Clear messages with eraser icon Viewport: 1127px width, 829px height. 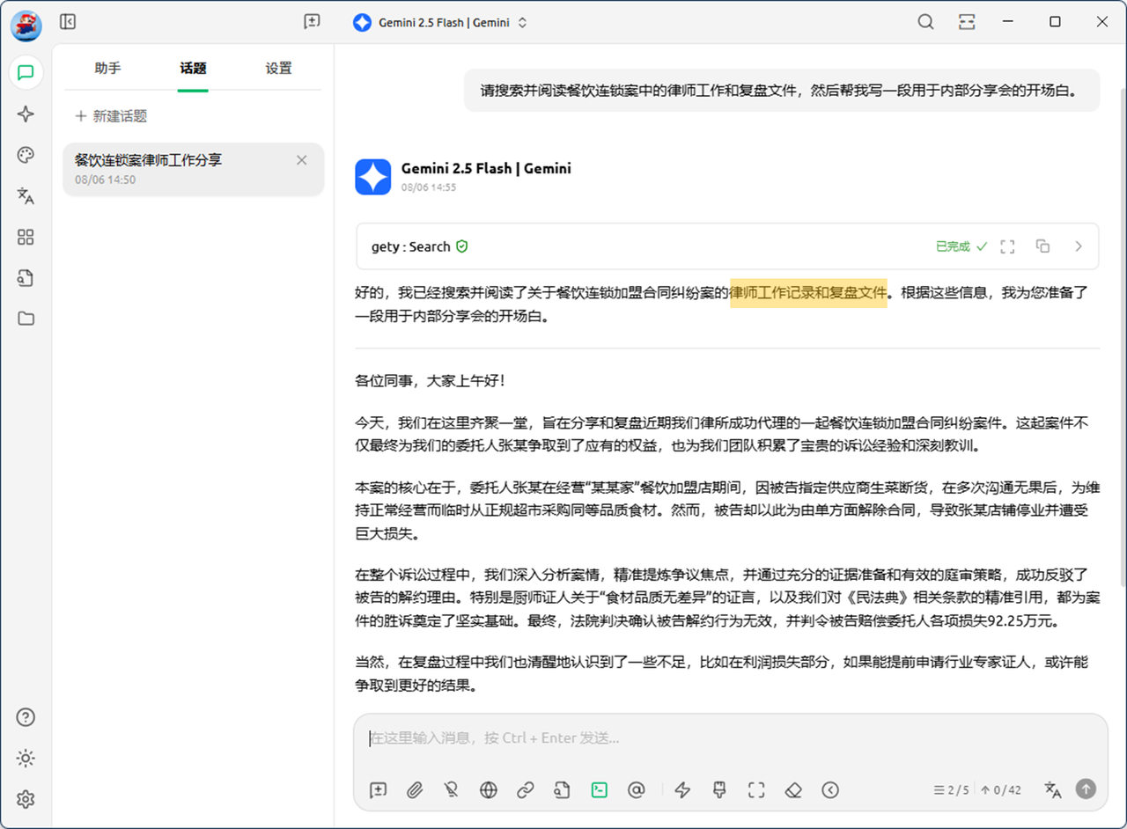pos(793,790)
